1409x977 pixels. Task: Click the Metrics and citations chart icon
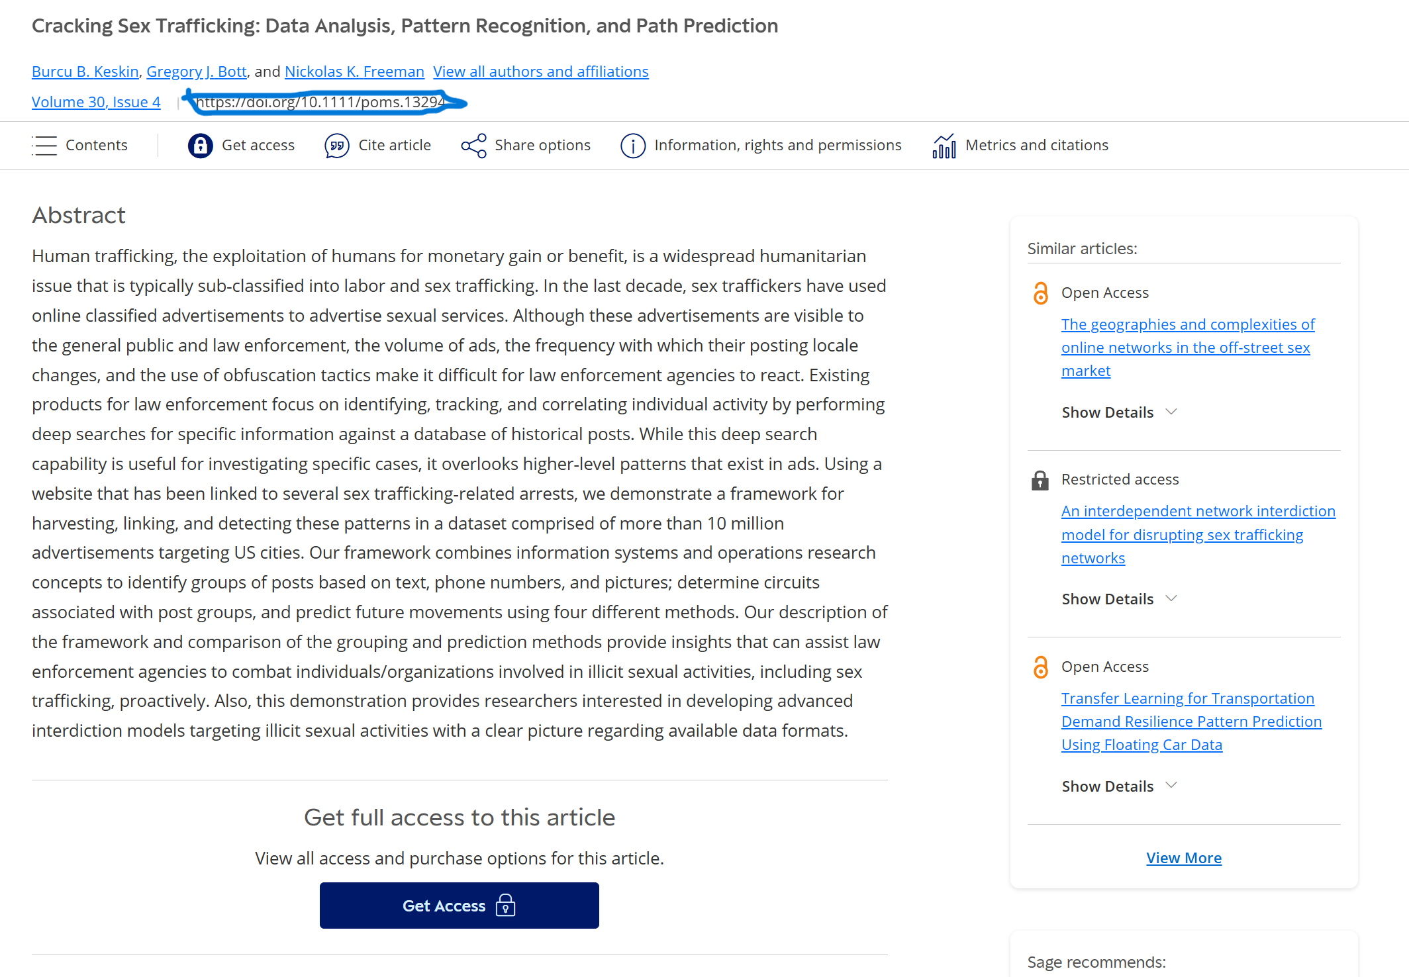pos(944,146)
